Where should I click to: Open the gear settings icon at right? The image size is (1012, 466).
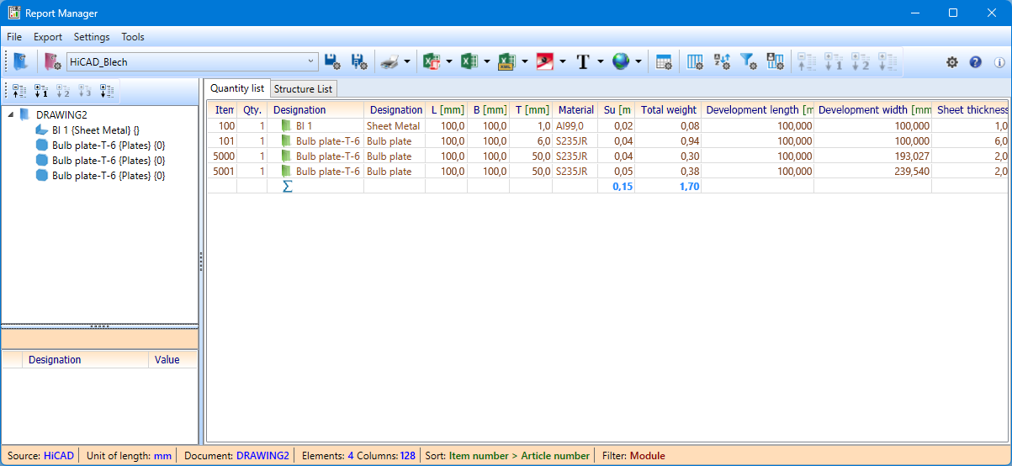click(951, 62)
